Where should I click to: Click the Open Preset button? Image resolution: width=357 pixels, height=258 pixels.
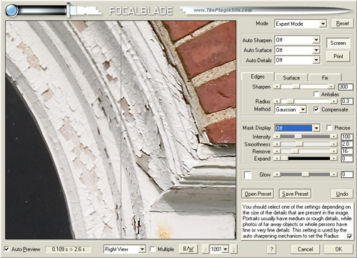pos(258,194)
